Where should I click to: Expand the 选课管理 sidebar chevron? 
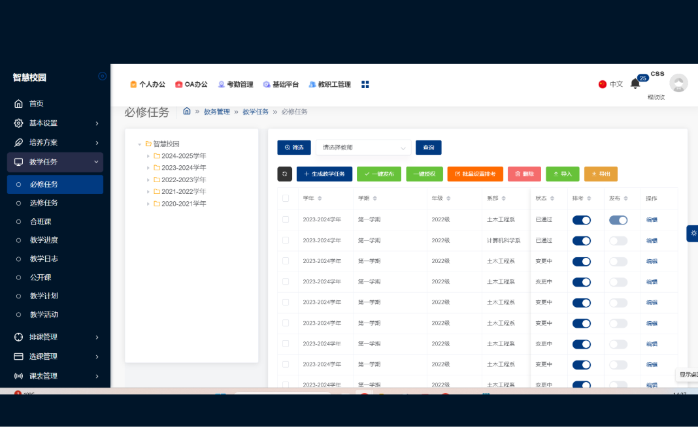coord(97,356)
